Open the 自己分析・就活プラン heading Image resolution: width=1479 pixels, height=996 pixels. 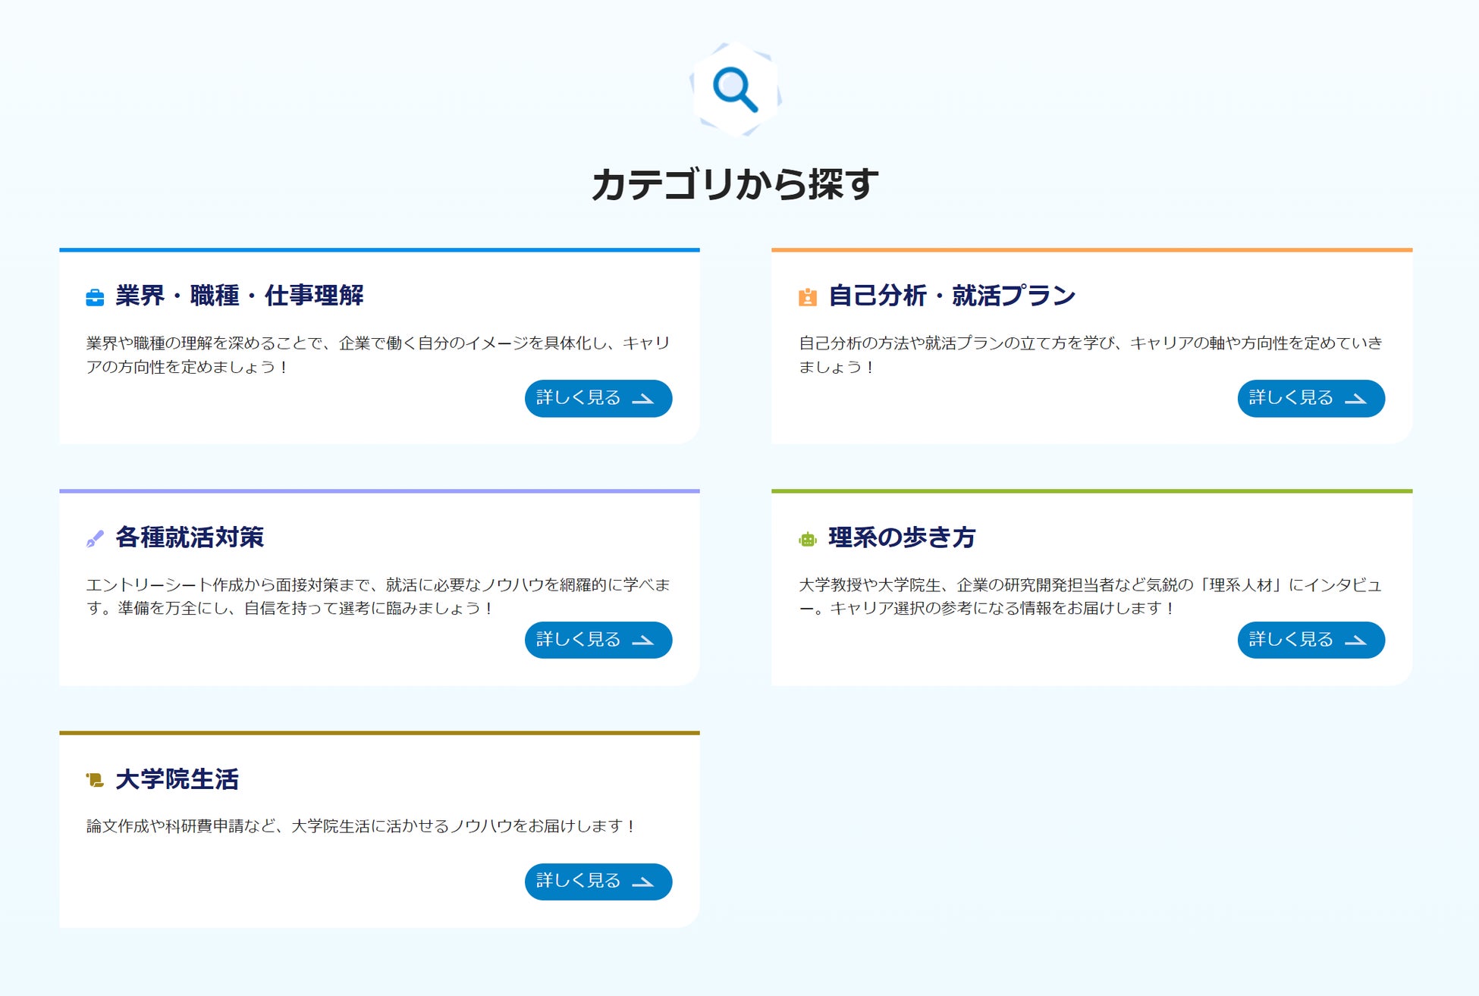coord(951,296)
